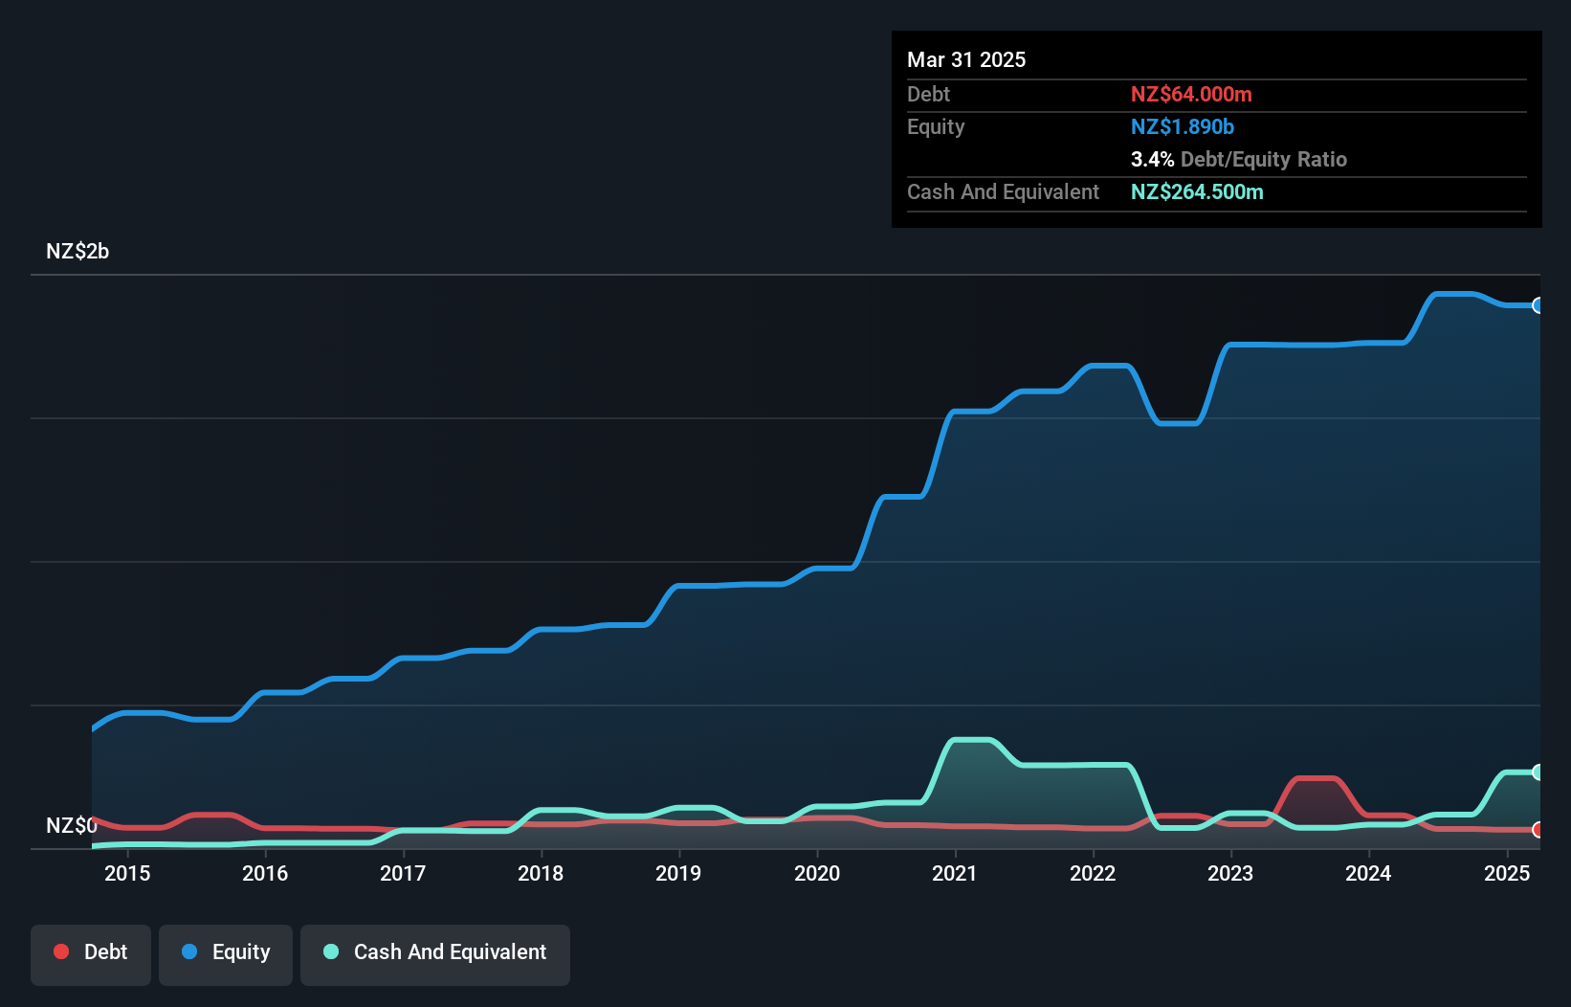Click the NZ$0 y-axis label
This screenshot has height=1007, width=1571.
pos(72,825)
